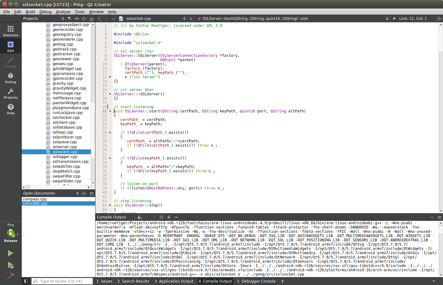This screenshot has width=443, height=285.
Task: Select compass.cpp in Open Documents
Action: click(35, 199)
